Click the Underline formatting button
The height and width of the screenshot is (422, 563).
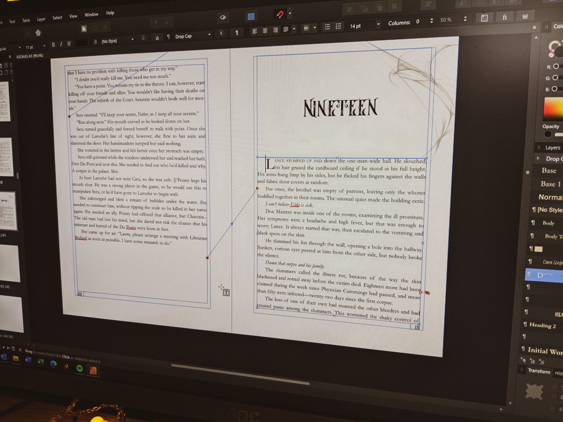pos(69,43)
